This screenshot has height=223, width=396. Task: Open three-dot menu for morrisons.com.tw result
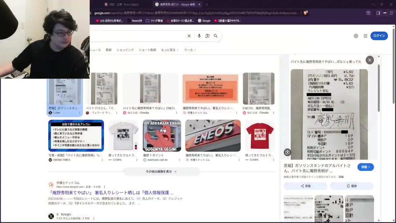179,160
